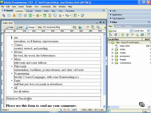Viewport: 151px width, 113px height.
Task: Select the Hand tool in status bar
Action: tap(65, 110)
